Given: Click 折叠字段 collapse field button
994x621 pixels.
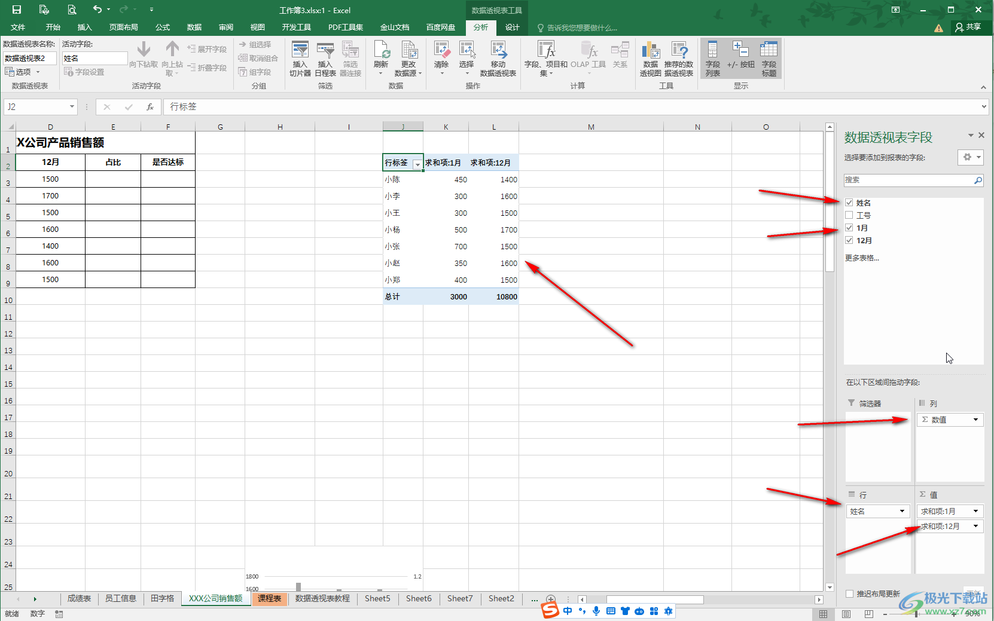Looking at the screenshot, I should 207,68.
